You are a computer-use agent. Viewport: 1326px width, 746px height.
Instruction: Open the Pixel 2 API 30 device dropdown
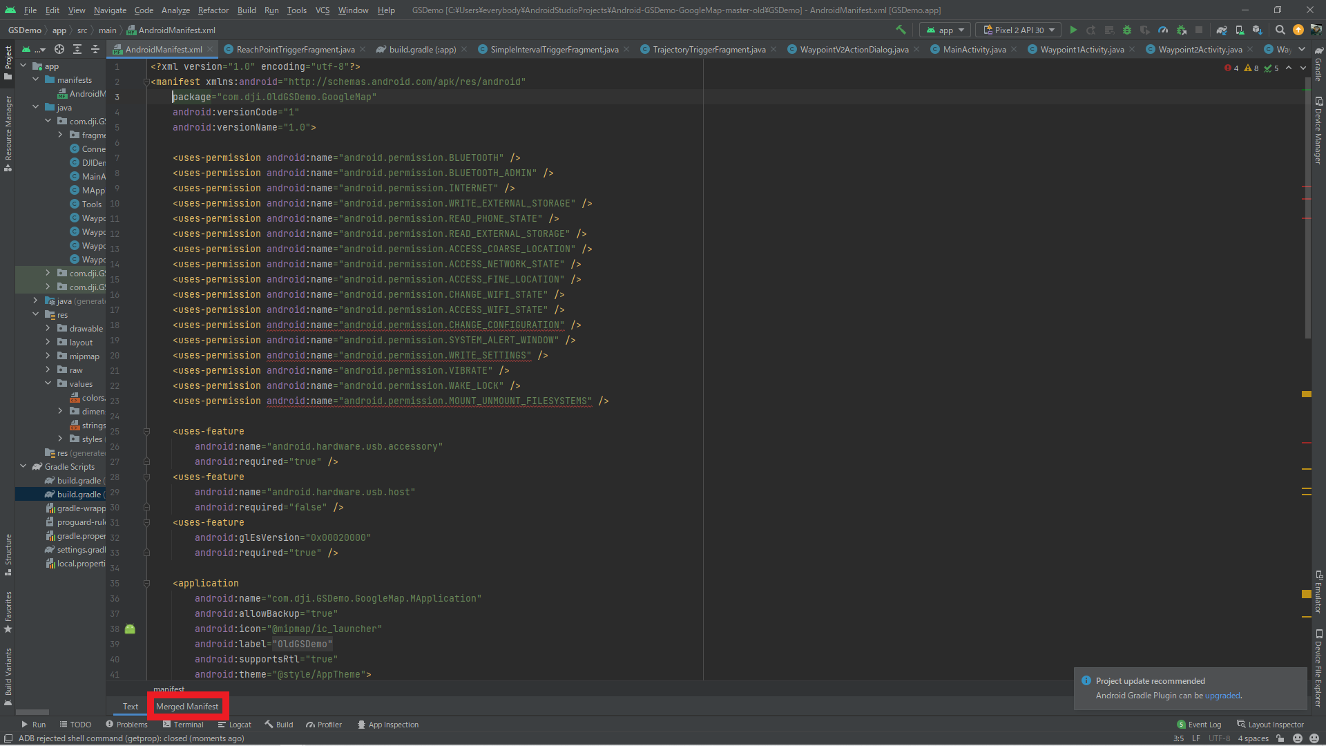coord(1019,30)
